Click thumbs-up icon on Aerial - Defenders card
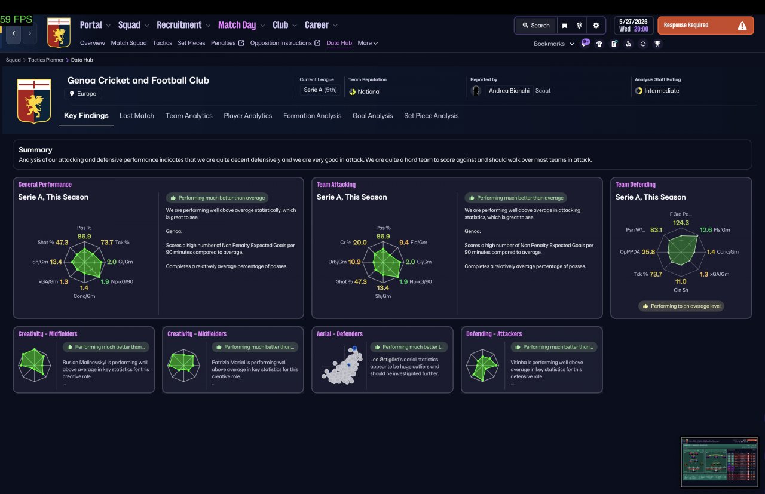Viewport: 765px width, 494px height. pyautogui.click(x=377, y=347)
